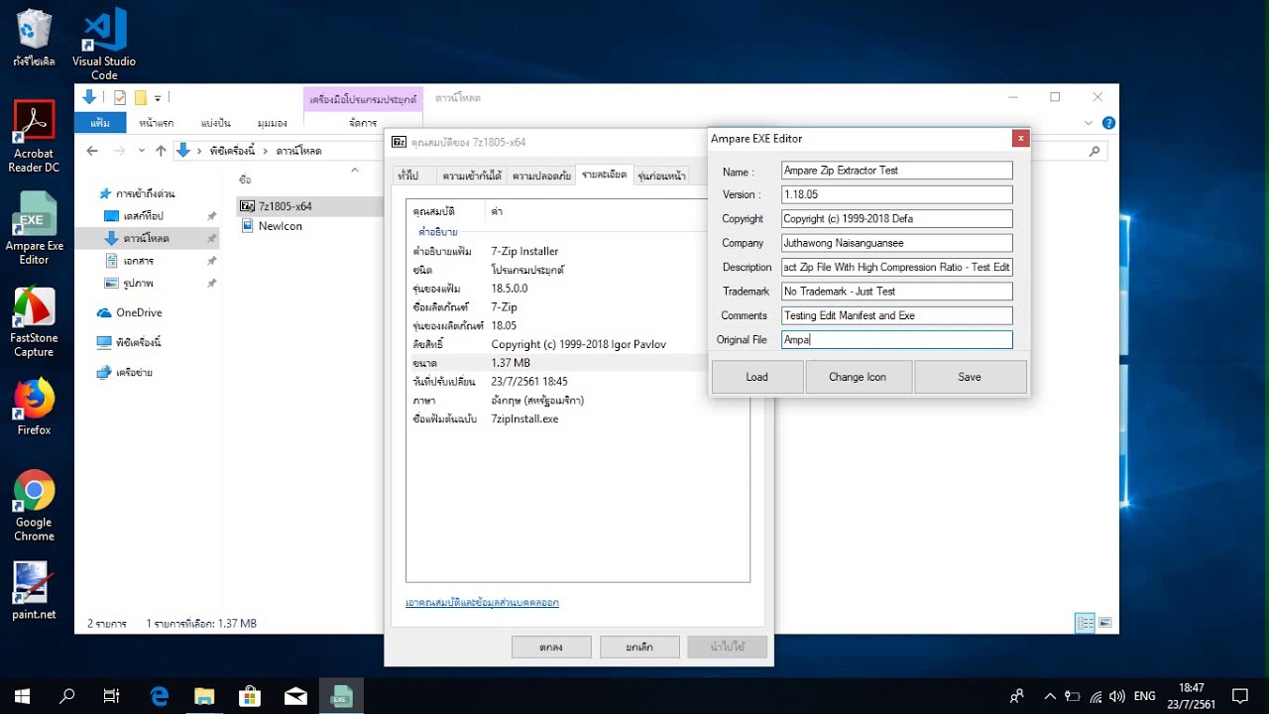Click the Company input field
This screenshot has width=1269, height=714.
pyautogui.click(x=896, y=242)
